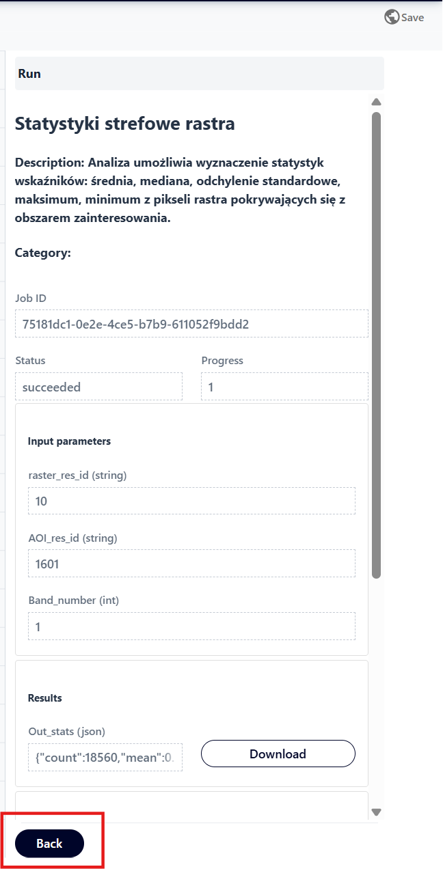Click the Results section title
The height and width of the screenshot is (869, 443).
point(45,698)
